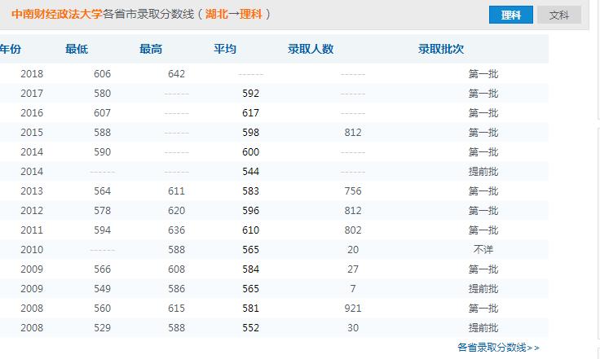Switch to the 文科 tab
This screenshot has height=359, width=600.
pyautogui.click(x=559, y=15)
